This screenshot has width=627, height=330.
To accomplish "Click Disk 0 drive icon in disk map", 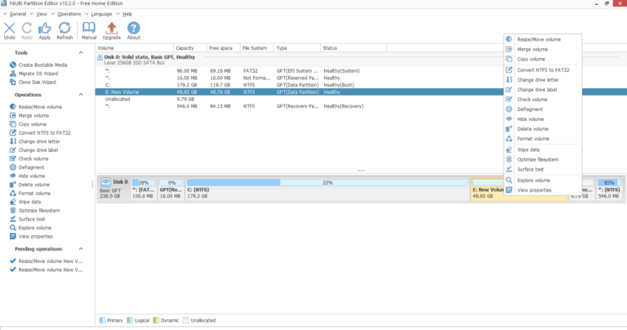I will pos(105,182).
